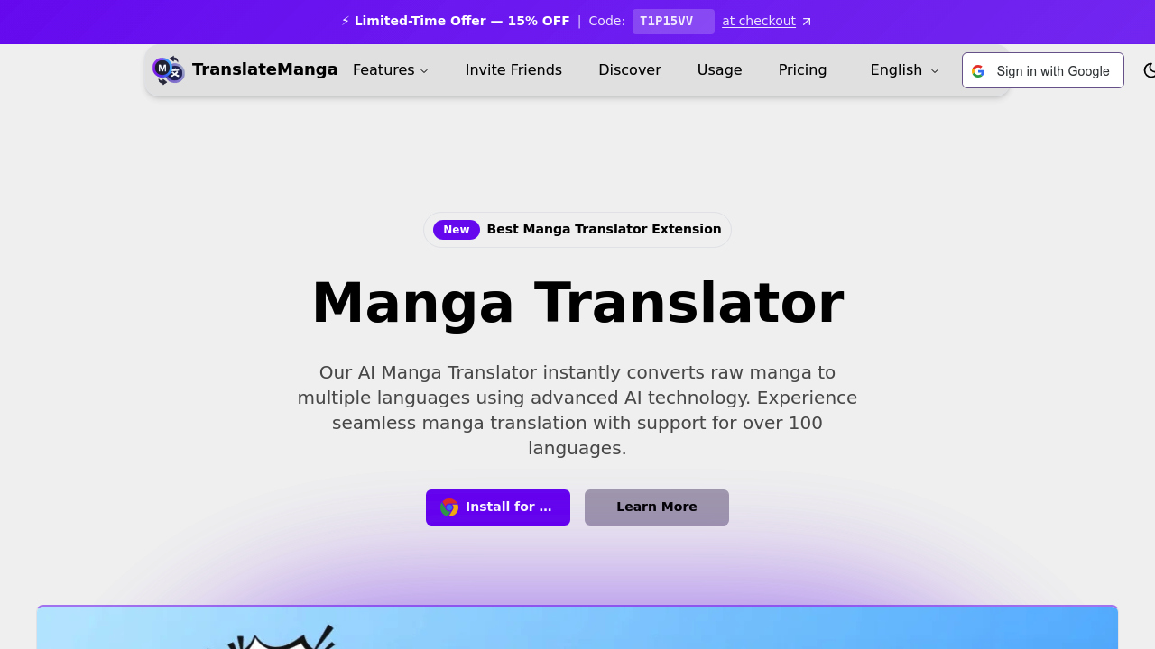
Task: Click the Chrome icon on the install button
Action: click(x=448, y=507)
